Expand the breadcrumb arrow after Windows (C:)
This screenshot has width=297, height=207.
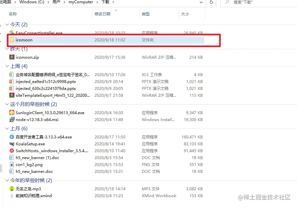[48, 2]
